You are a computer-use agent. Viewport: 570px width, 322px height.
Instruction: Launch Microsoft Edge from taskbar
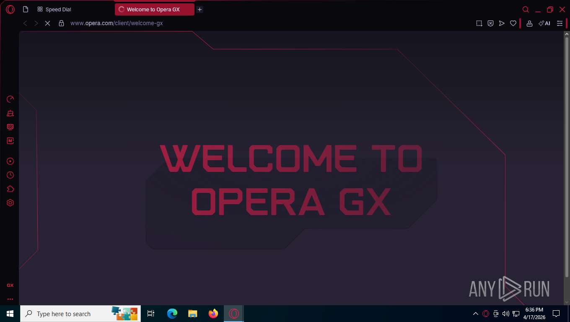[x=172, y=314]
